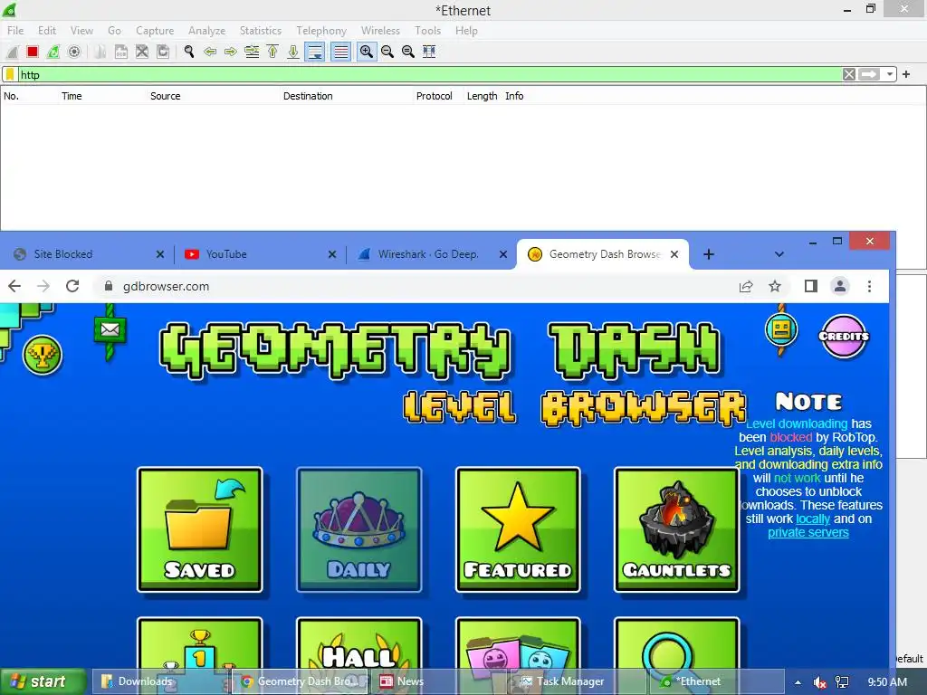Sort packets by Source column
This screenshot has width=927, height=695.
tap(166, 96)
